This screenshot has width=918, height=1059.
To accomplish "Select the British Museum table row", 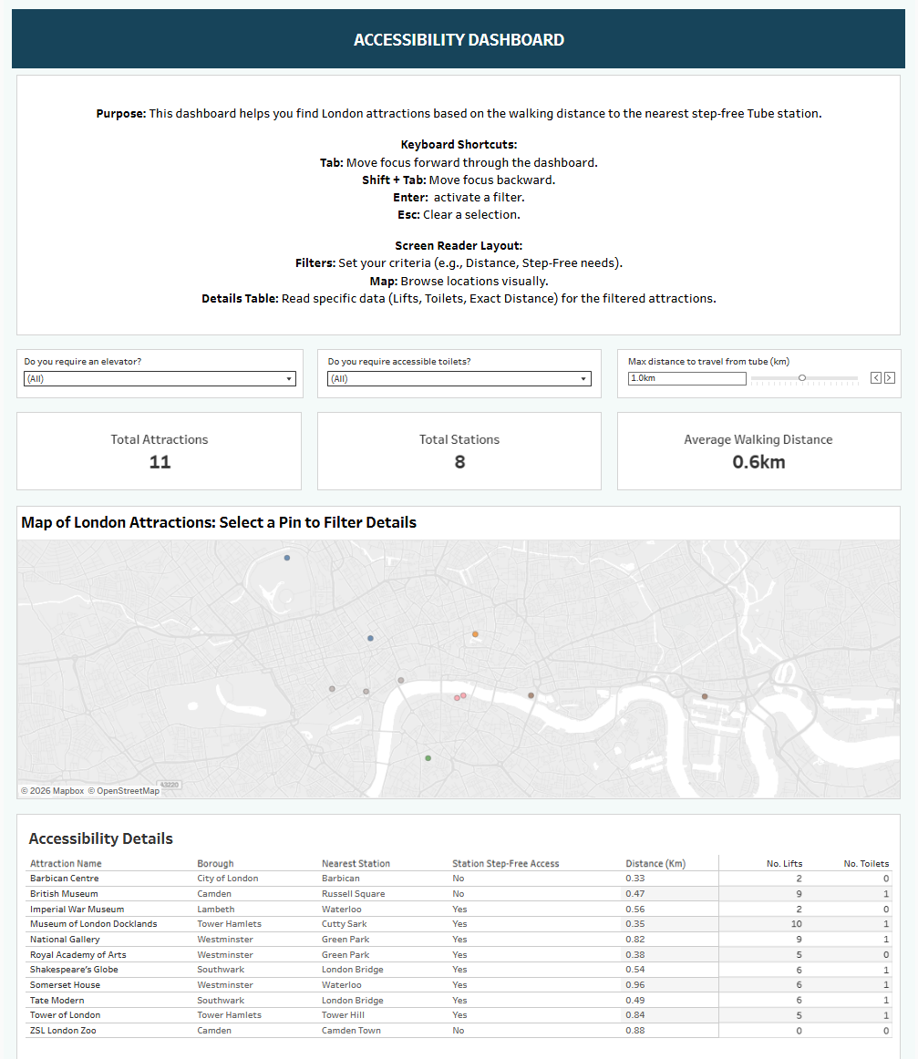I will 64,894.
